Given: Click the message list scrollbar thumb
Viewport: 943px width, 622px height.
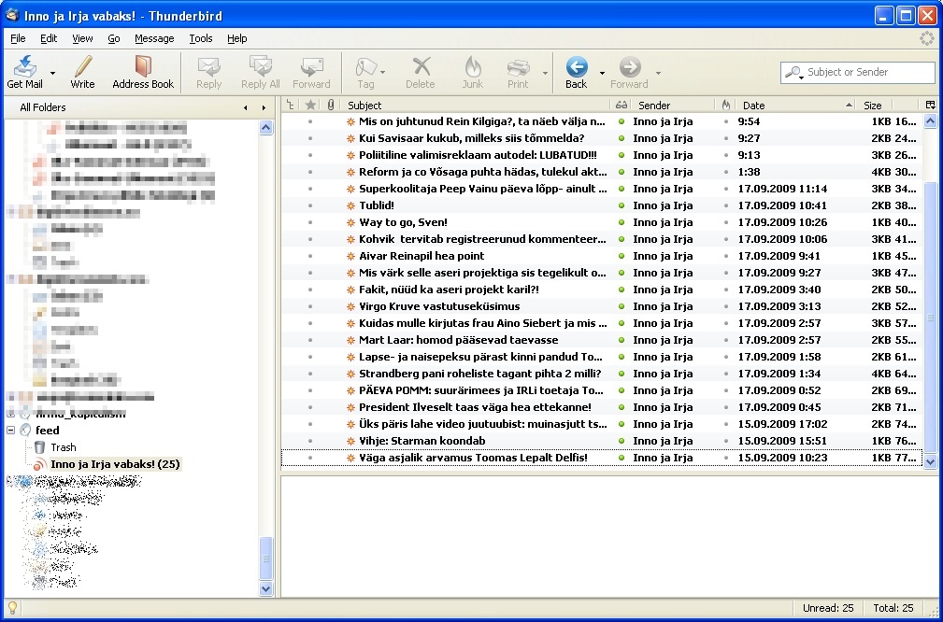Looking at the screenshot, I should [x=930, y=318].
